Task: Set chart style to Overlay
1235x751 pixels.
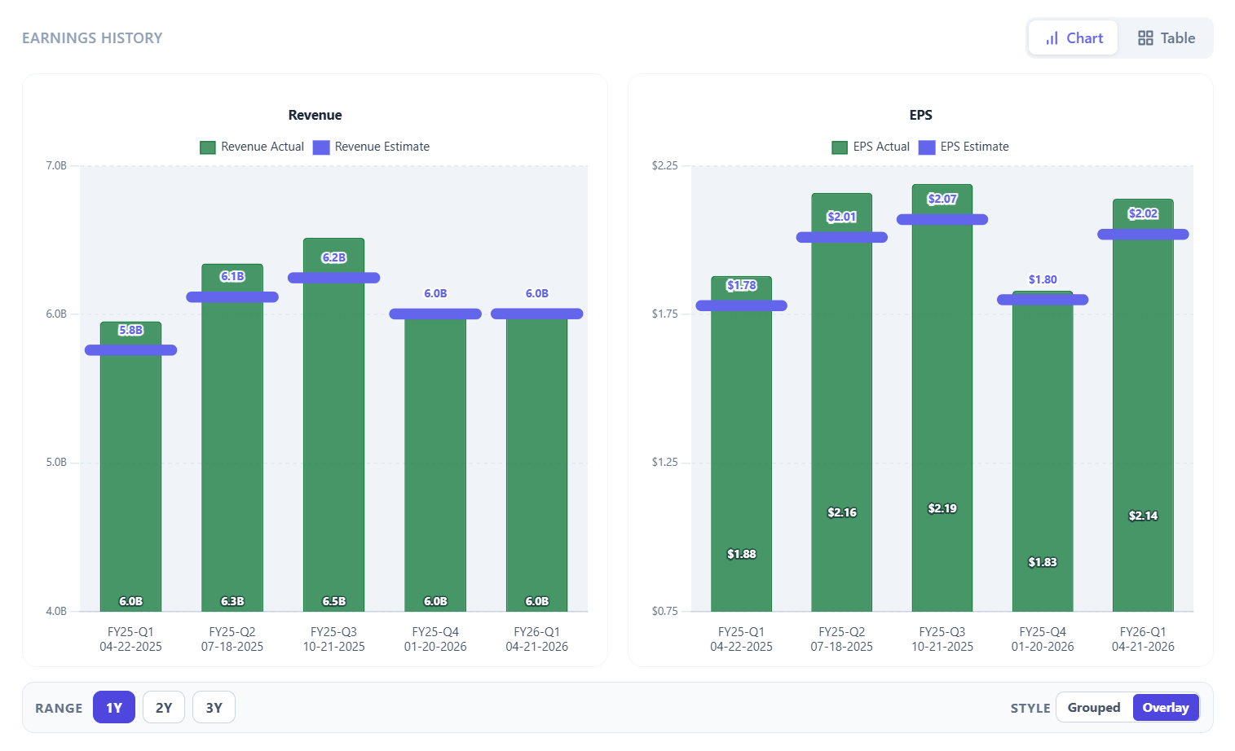Action: [1165, 707]
